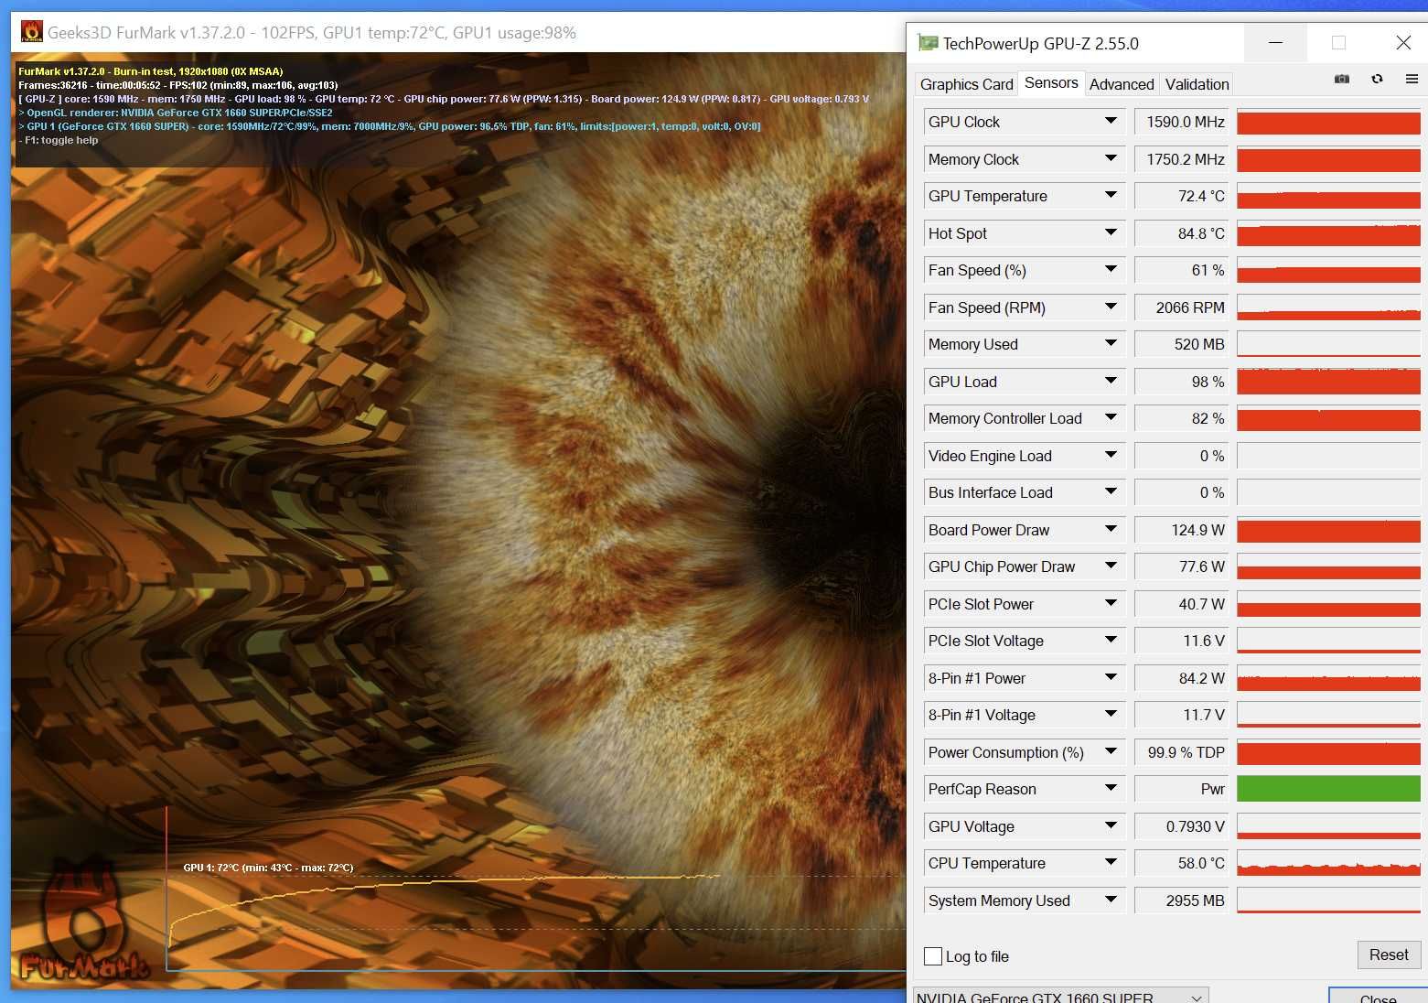
Task: Open the 8-Pin #1 Voltage dropdown
Action: click(x=1111, y=715)
